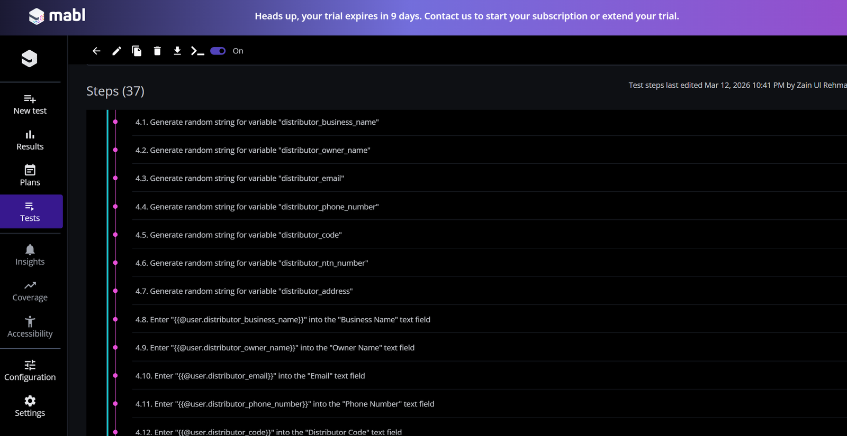Go to Plans in the sidebar

click(x=30, y=175)
